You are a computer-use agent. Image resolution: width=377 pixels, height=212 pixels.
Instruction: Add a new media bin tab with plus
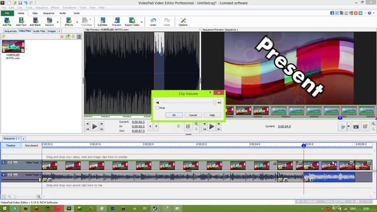click(59, 31)
